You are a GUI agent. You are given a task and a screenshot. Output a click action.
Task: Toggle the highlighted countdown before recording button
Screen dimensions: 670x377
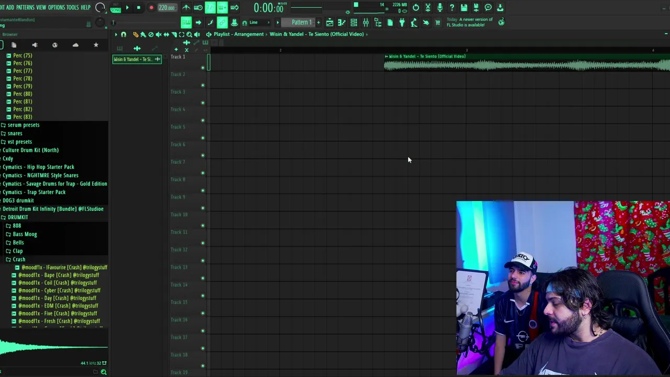(210, 7)
